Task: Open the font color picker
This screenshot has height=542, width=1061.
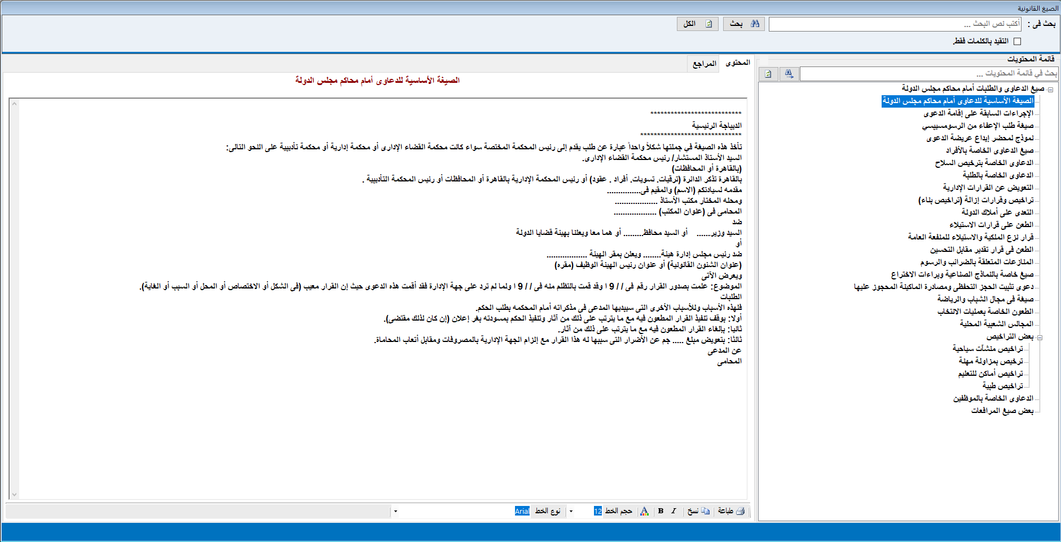Action: tap(645, 511)
